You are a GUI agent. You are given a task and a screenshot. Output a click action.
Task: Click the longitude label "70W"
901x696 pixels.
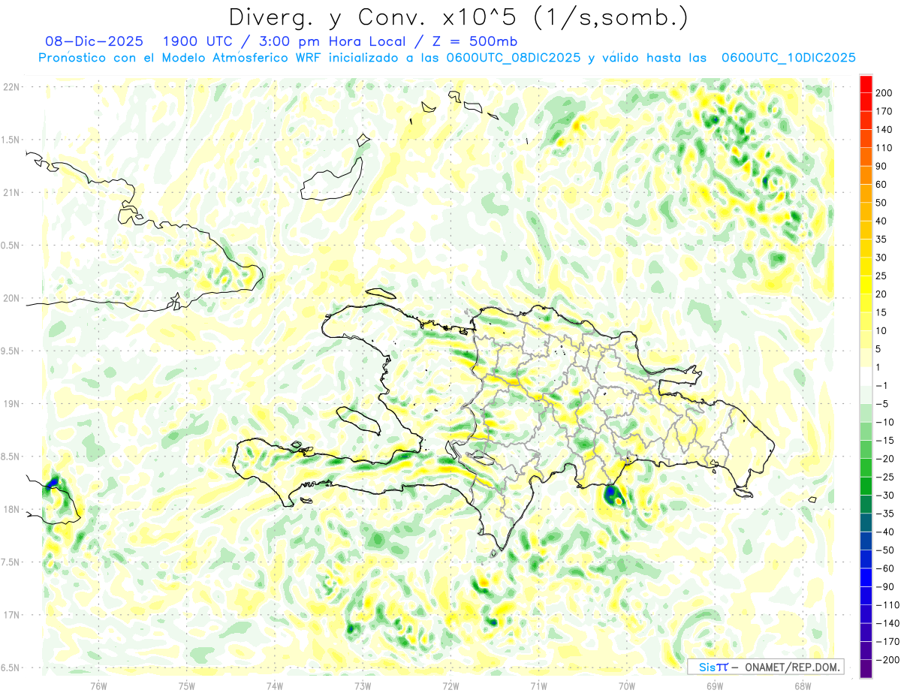pos(626,685)
